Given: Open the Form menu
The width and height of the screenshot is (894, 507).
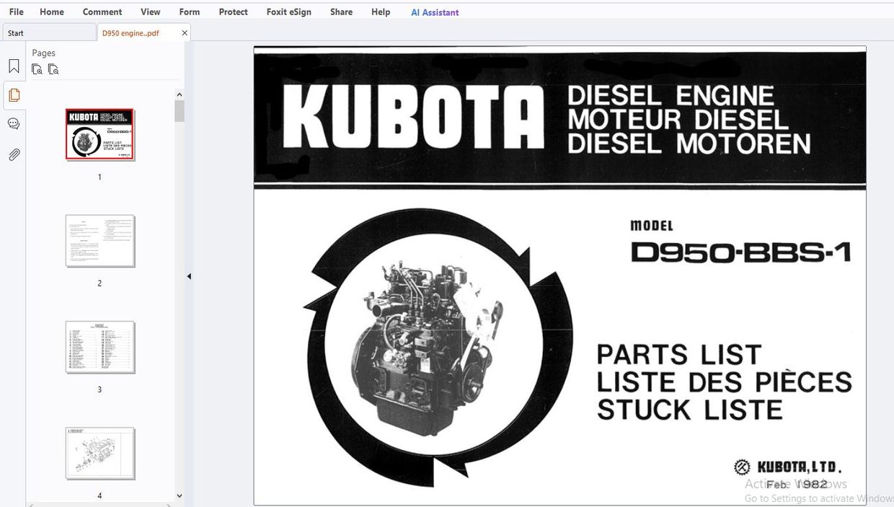Looking at the screenshot, I should (x=189, y=12).
